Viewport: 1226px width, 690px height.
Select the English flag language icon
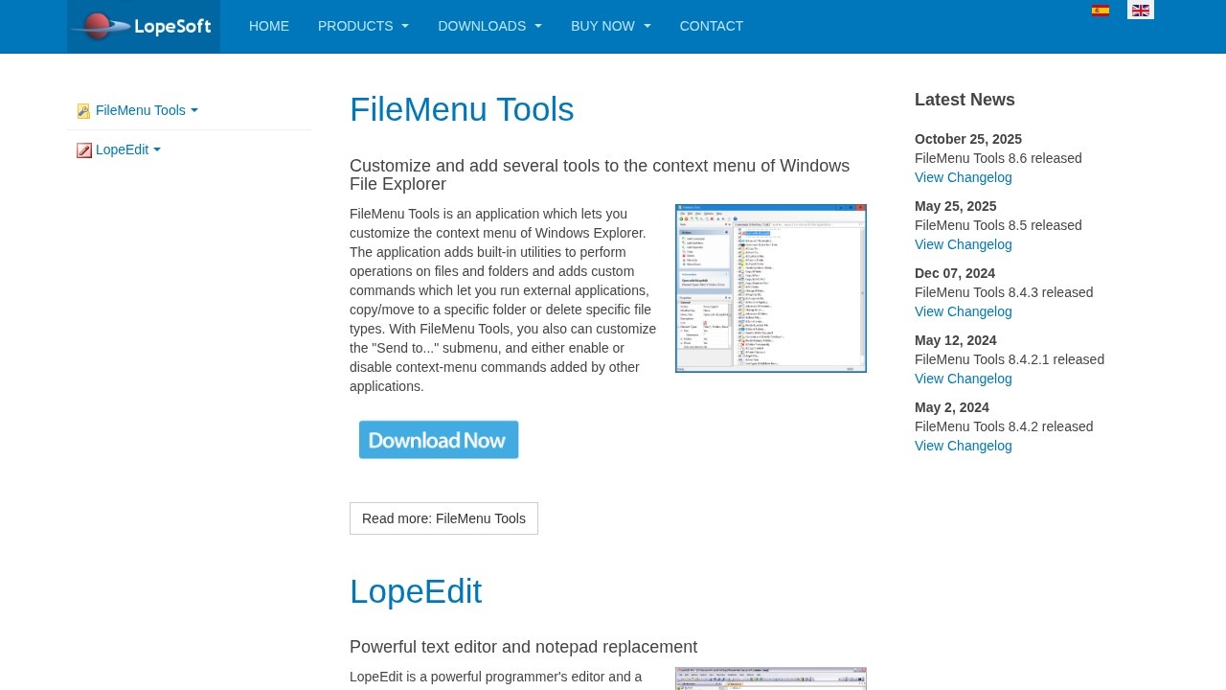point(1140,10)
